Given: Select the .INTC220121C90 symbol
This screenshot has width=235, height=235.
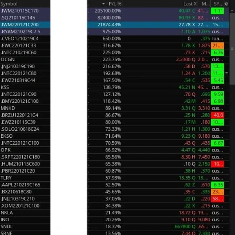Looking at the screenshot, I should pos(18,94).
